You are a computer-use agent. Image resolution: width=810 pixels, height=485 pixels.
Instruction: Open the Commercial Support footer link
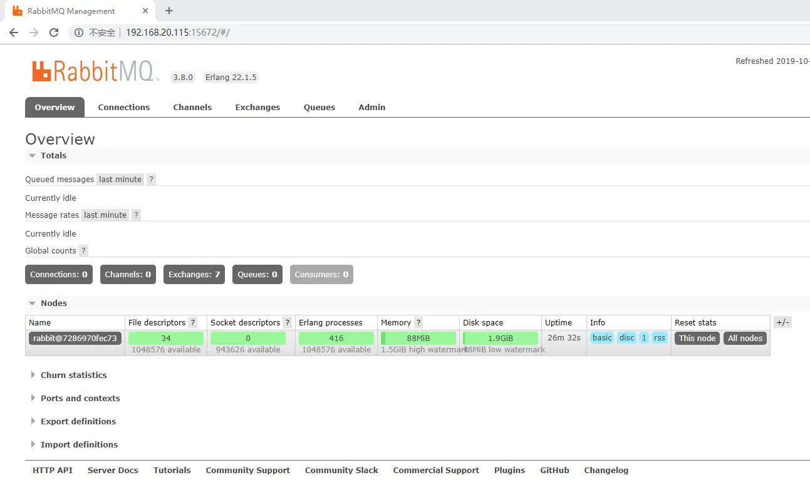pos(436,471)
